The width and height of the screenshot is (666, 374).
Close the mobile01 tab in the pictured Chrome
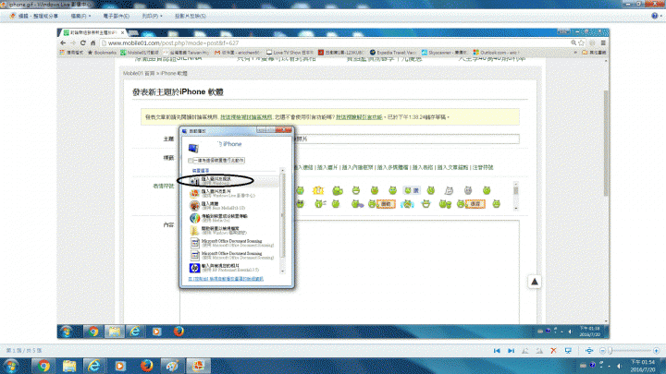(122, 32)
